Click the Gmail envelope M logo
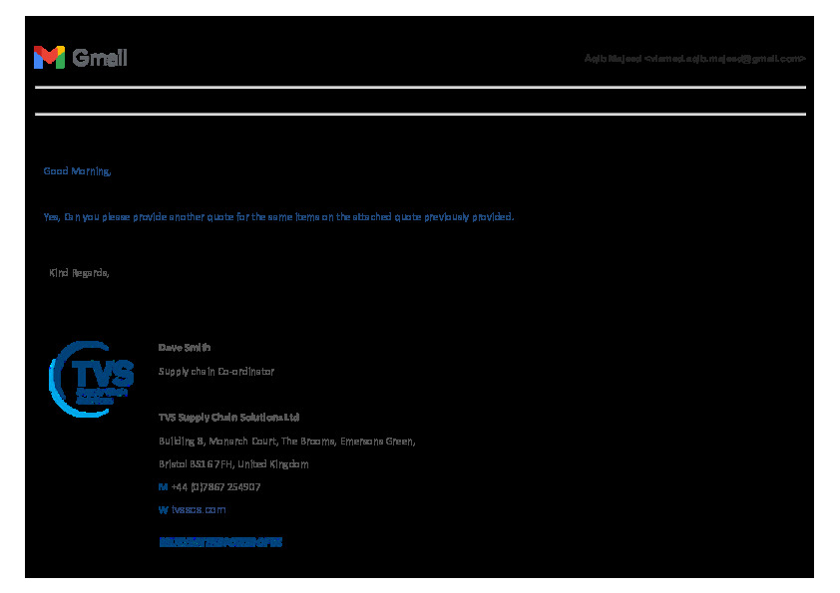 [x=49, y=58]
